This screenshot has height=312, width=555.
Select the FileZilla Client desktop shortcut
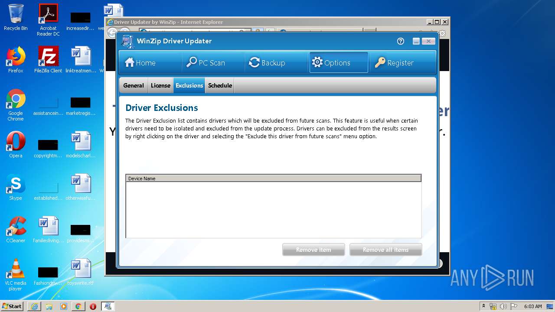tap(48, 60)
